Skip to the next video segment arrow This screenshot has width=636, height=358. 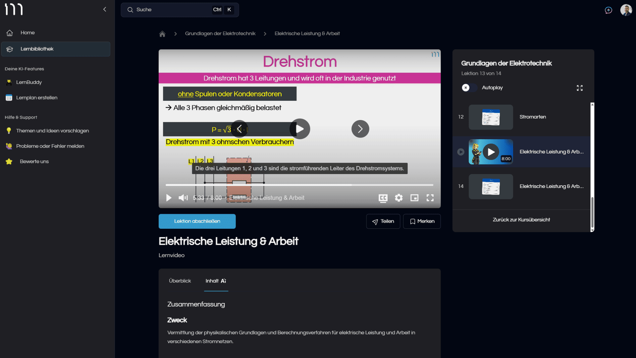(360, 129)
